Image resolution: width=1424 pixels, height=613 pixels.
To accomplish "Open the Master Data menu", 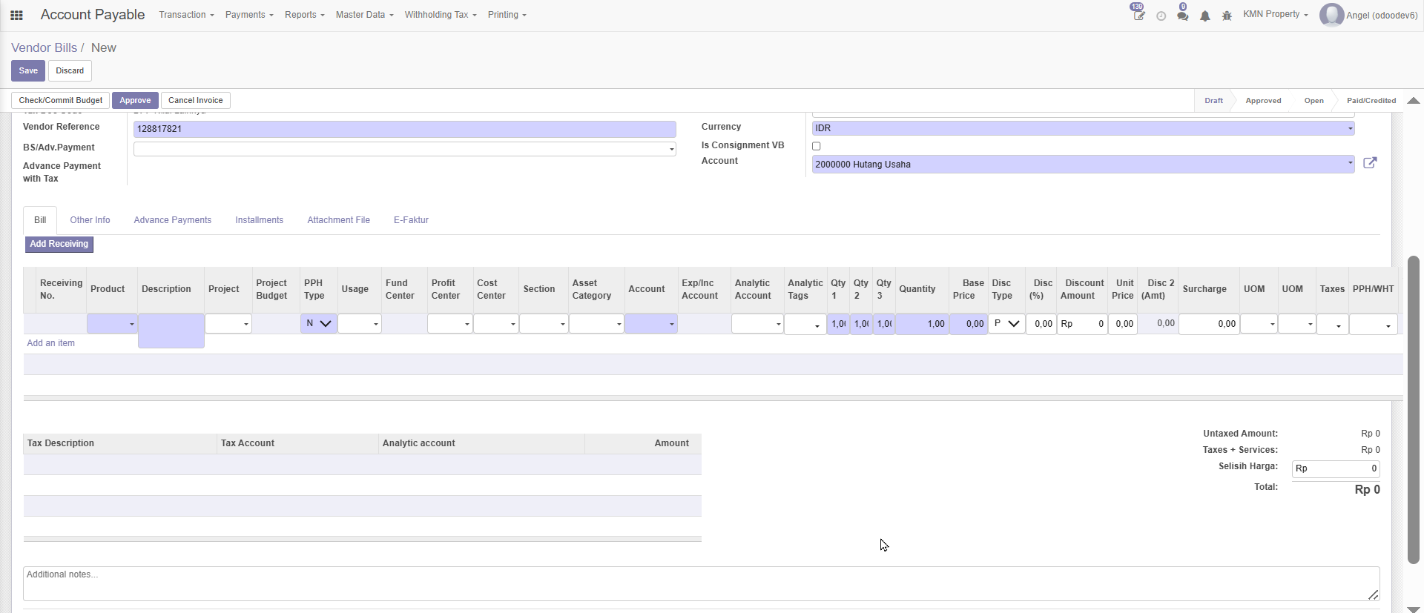I will pyautogui.click(x=364, y=15).
